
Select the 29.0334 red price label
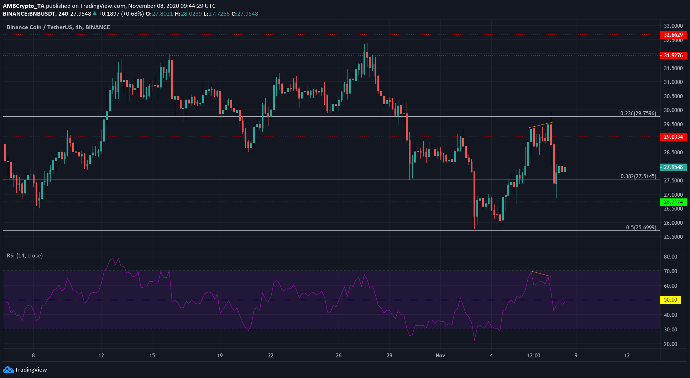[x=673, y=137]
